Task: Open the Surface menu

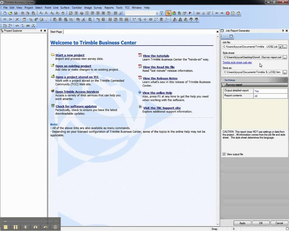Action: pyautogui.click(x=65, y=8)
